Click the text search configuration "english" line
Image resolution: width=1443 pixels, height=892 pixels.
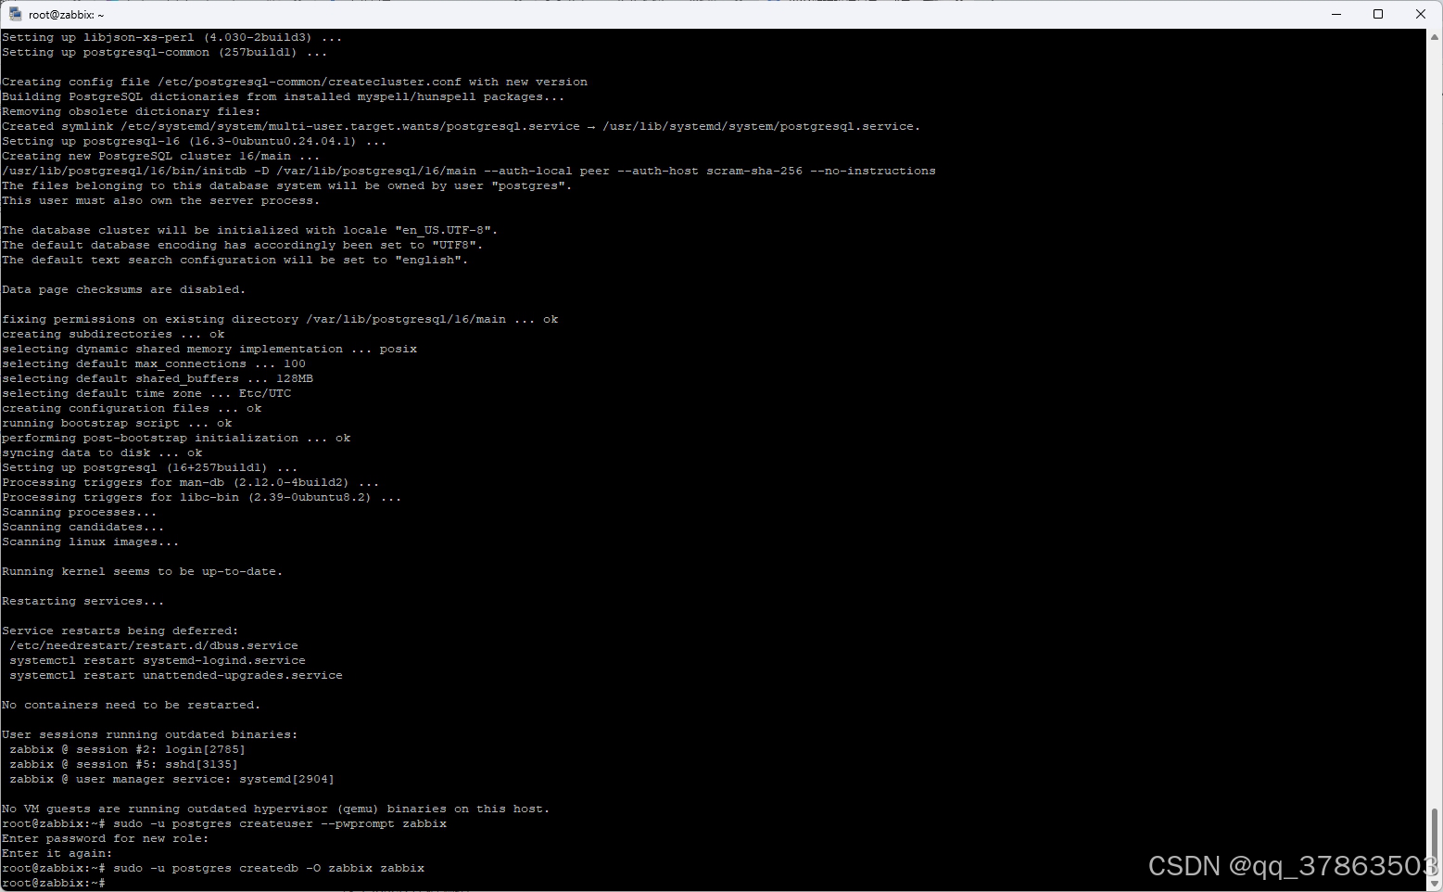click(x=235, y=260)
